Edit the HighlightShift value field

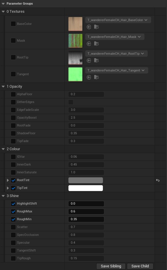pyautogui.click(x=86, y=203)
